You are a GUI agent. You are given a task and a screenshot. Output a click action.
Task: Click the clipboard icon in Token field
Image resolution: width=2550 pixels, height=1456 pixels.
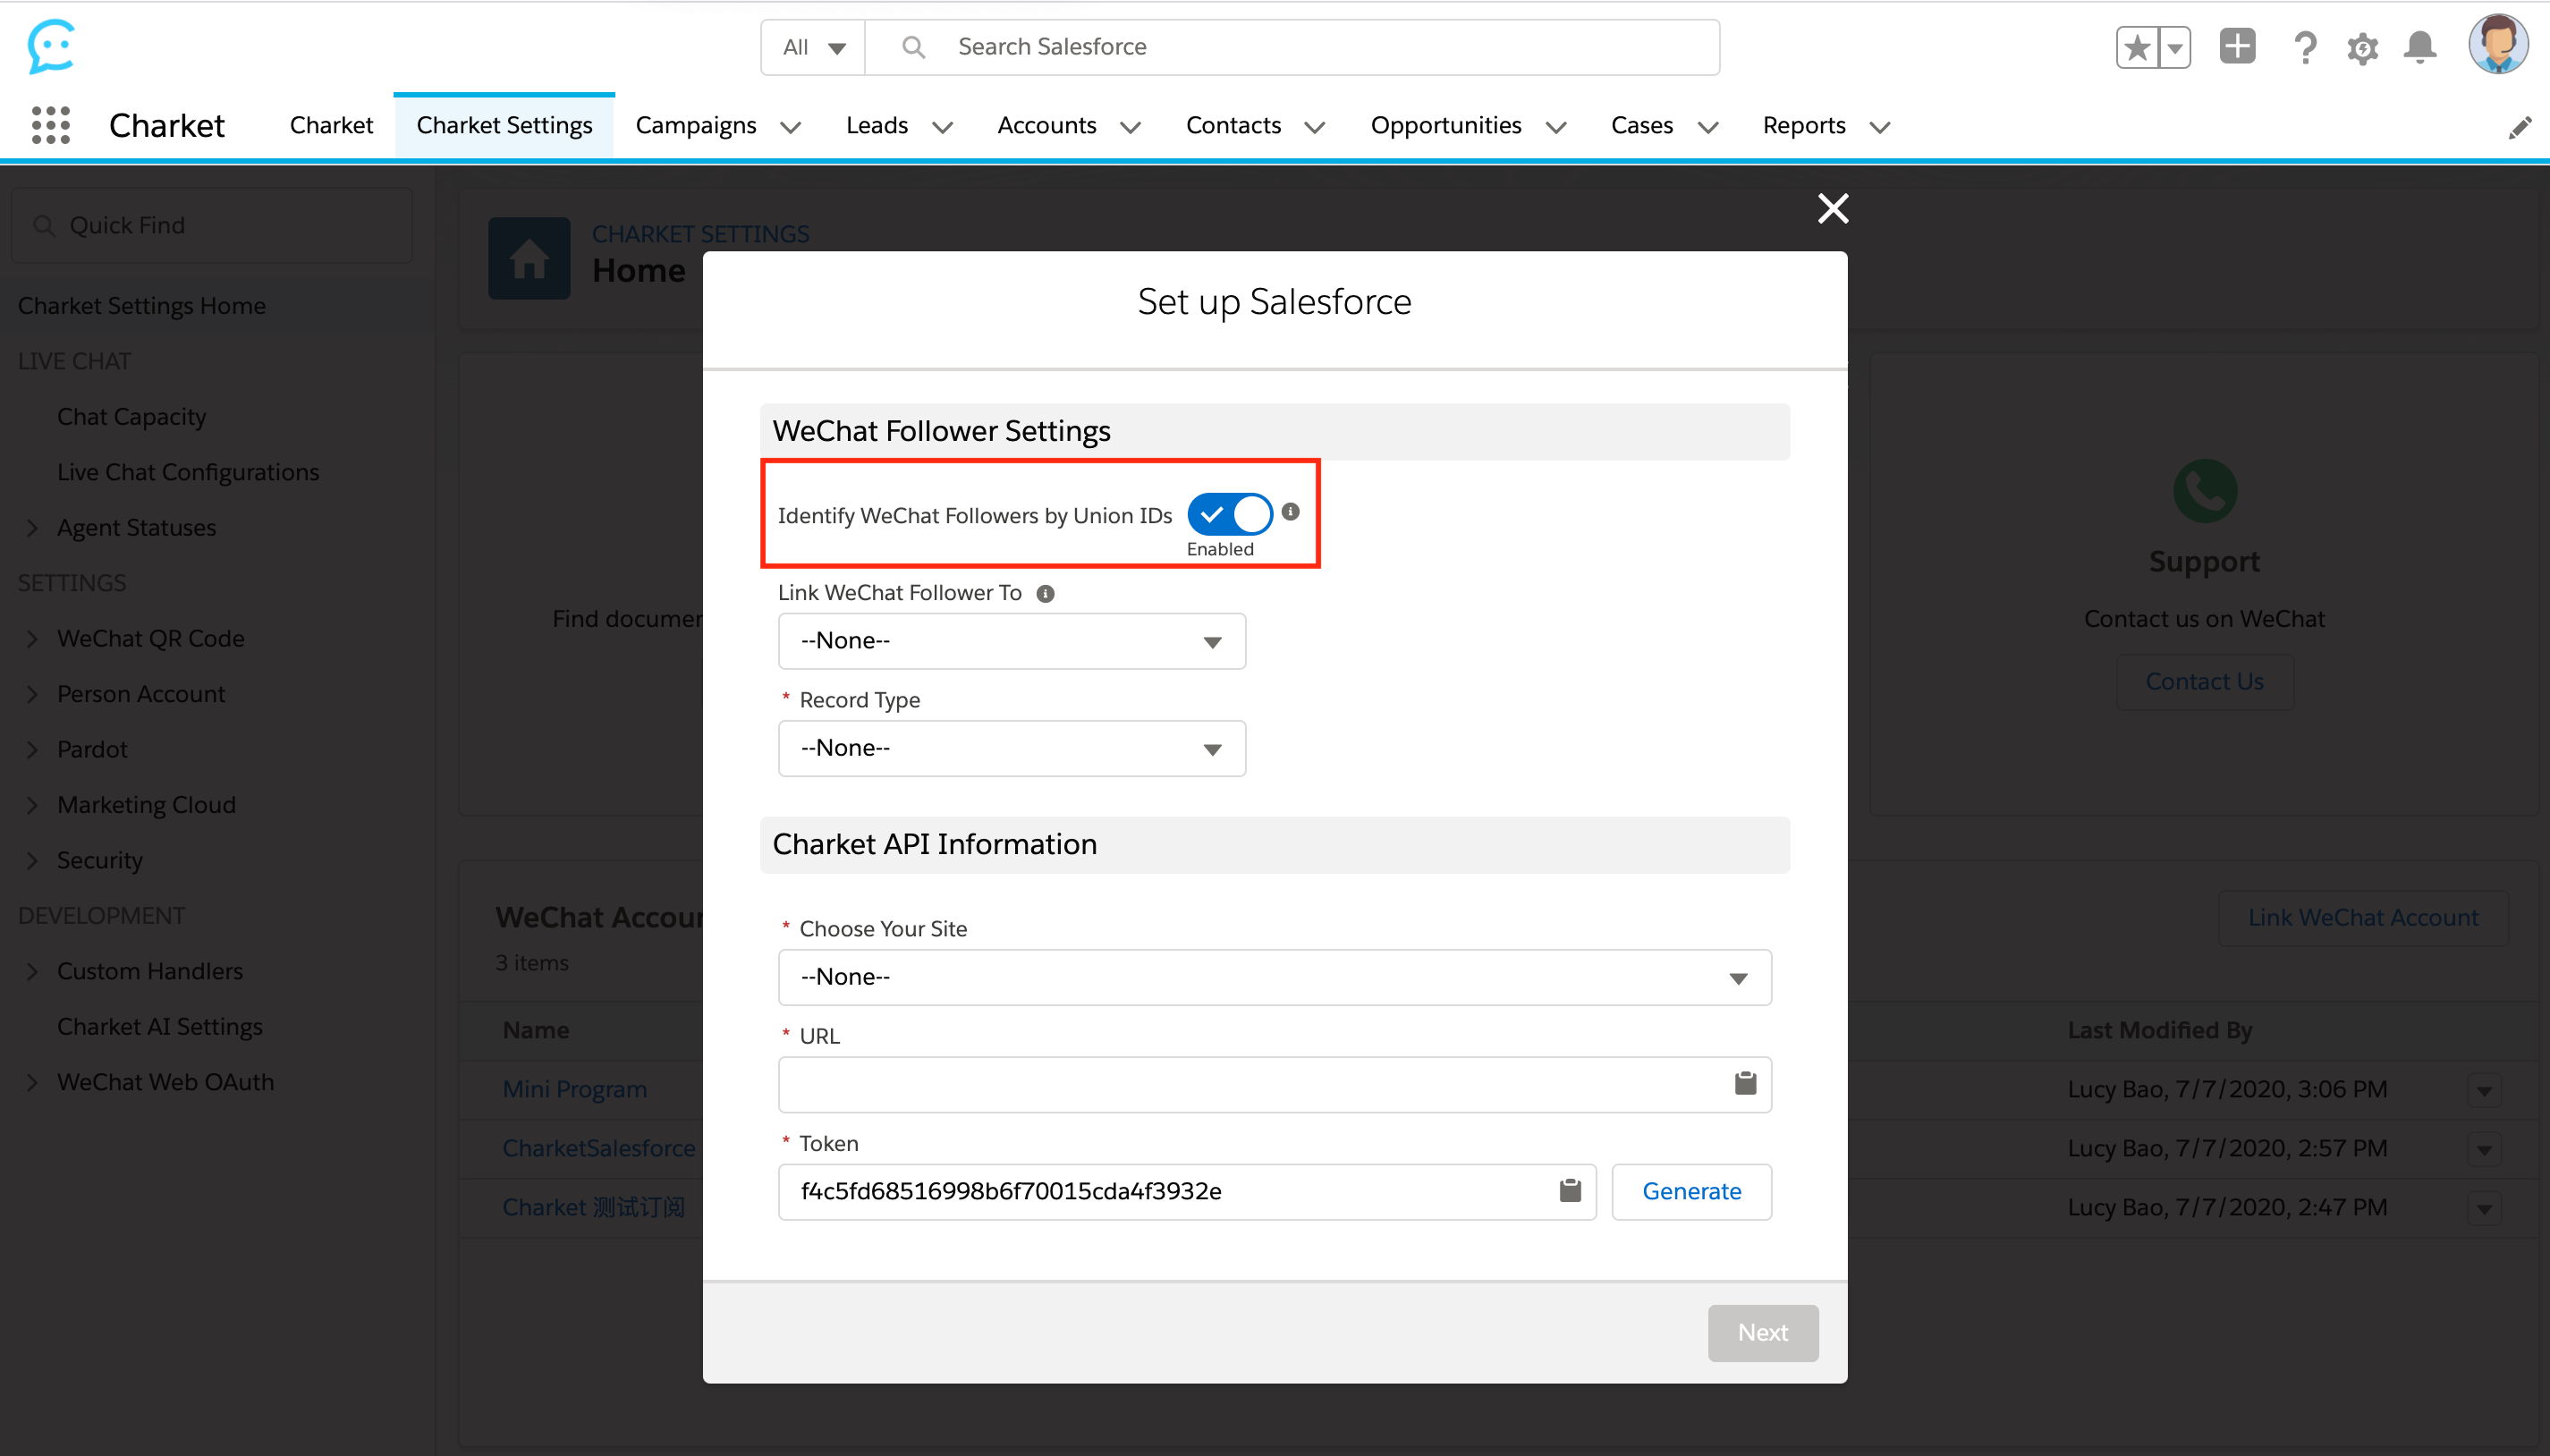pos(1570,1190)
